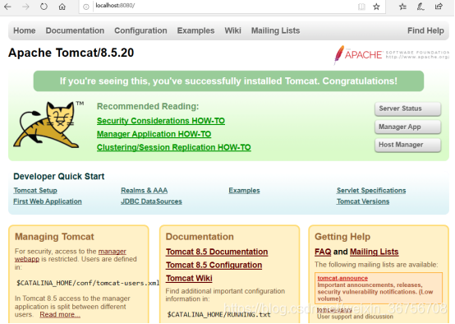The width and height of the screenshot is (455, 324).
Task: Reload the page with the refresh icon
Action: 44,7
